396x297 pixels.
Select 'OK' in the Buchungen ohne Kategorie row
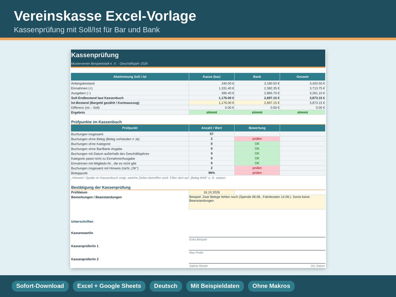(257, 144)
